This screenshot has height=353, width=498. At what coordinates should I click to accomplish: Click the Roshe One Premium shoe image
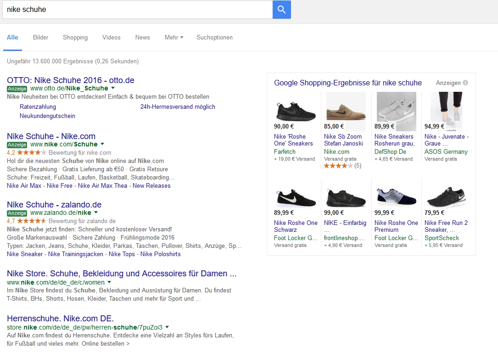coord(397,197)
